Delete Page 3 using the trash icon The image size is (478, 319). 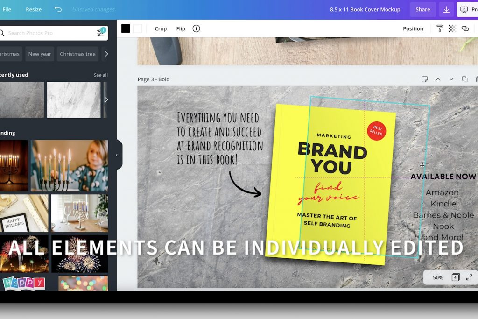tap(476, 79)
